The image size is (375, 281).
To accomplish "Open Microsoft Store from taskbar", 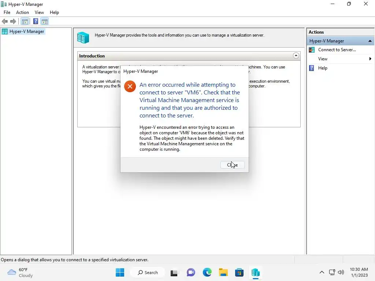I will coord(239,272).
